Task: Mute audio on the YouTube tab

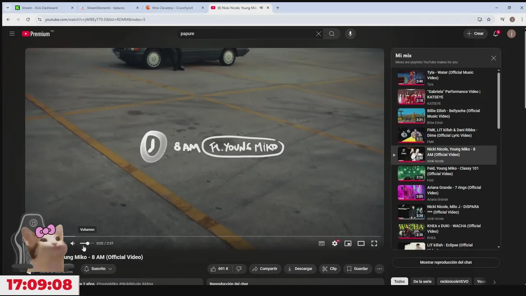Action: [x=261, y=8]
